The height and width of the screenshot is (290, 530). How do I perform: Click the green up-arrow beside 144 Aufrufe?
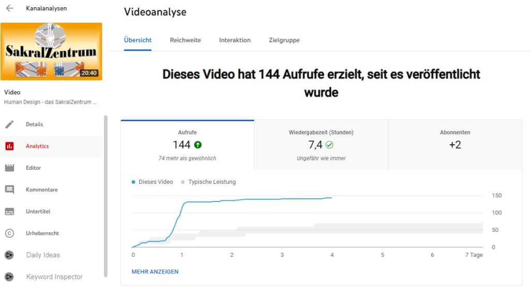coord(199,145)
